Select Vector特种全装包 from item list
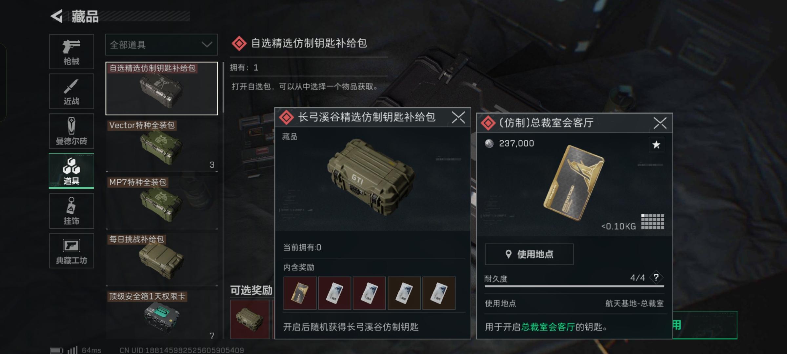 coord(162,146)
